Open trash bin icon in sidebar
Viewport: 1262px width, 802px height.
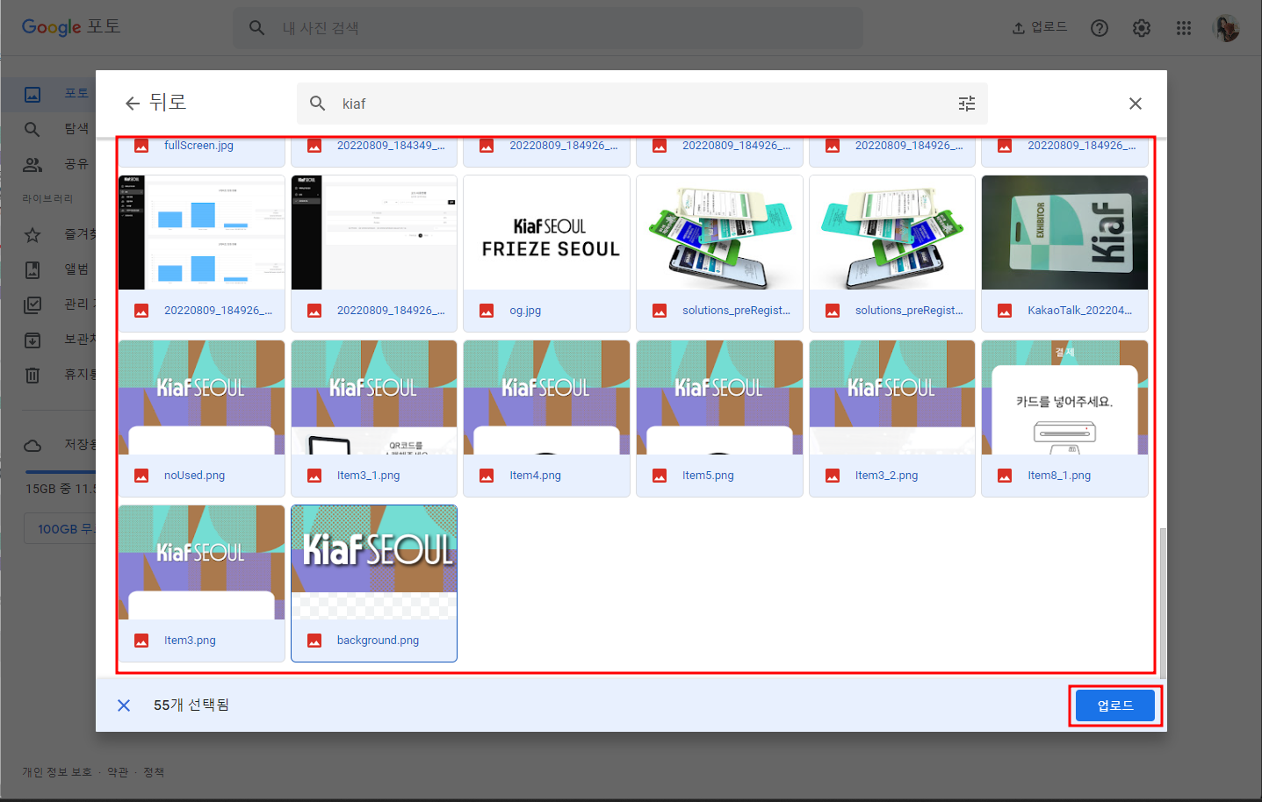coord(32,375)
